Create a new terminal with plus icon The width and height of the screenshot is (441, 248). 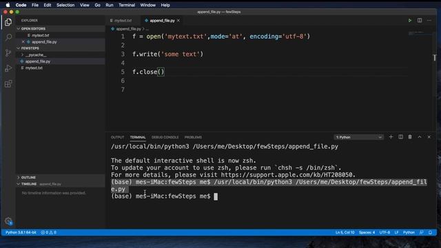point(391,137)
